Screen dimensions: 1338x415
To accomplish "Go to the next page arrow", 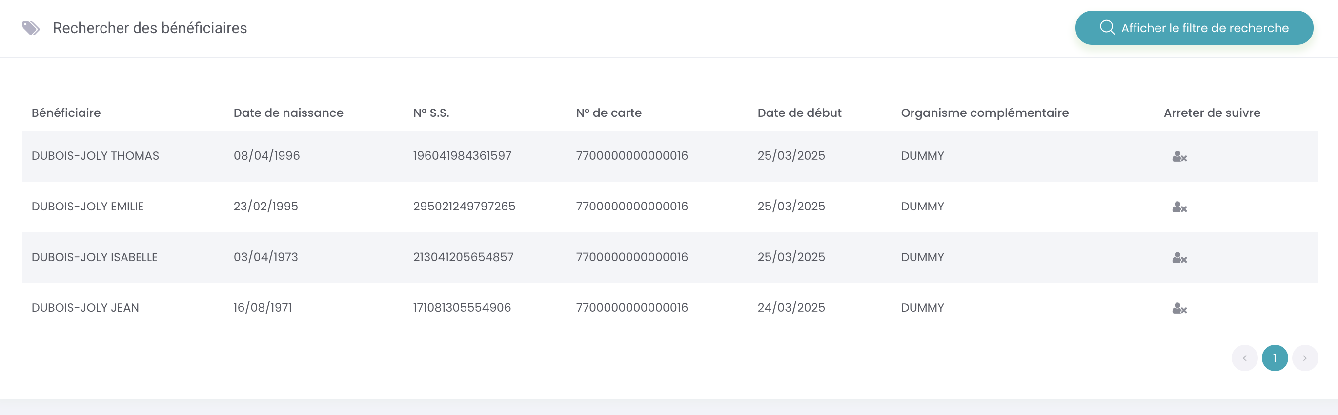I will 1305,358.
